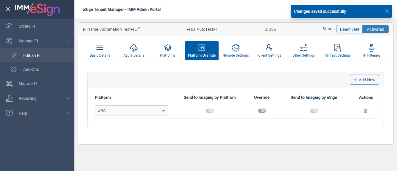This screenshot has width=397, height=171.
Task: Dismiss the 'Changes saved successfully' notification
Action: coord(387,11)
